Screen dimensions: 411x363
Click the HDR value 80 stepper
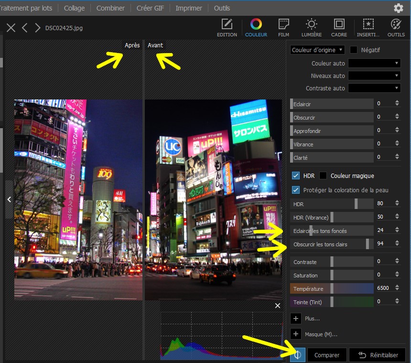(x=397, y=203)
